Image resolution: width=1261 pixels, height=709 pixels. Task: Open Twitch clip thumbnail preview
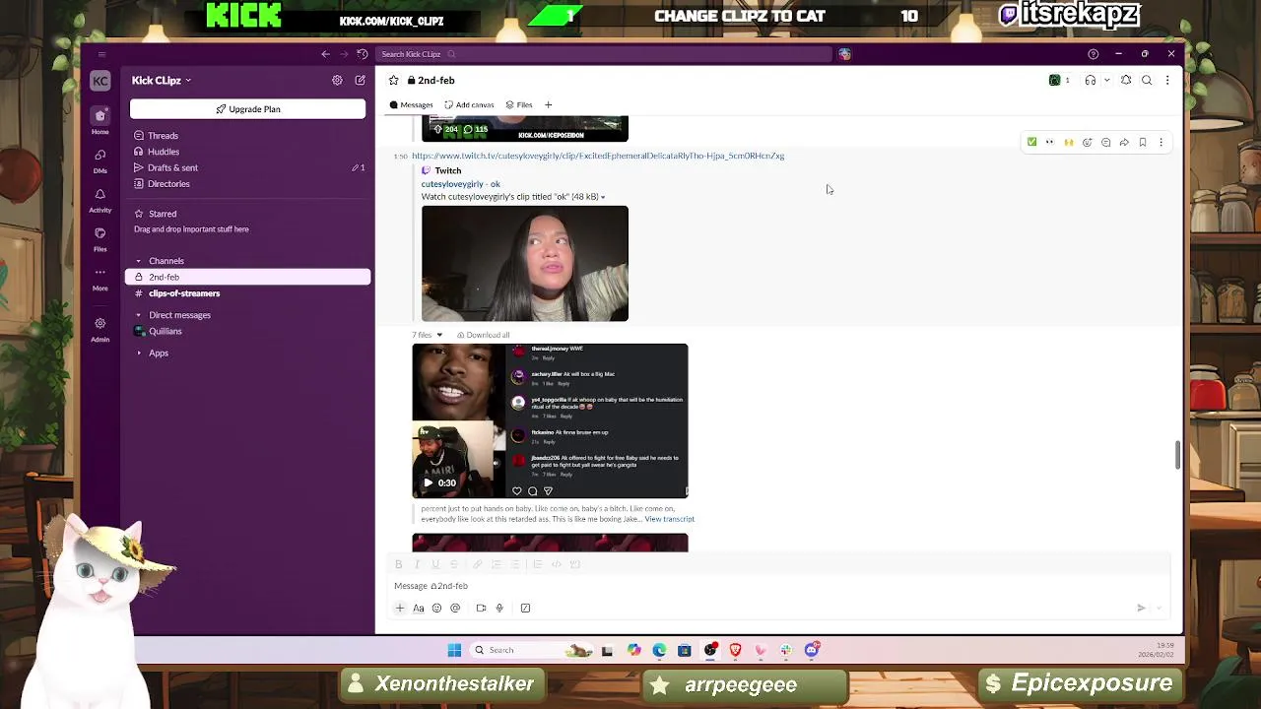(x=525, y=264)
